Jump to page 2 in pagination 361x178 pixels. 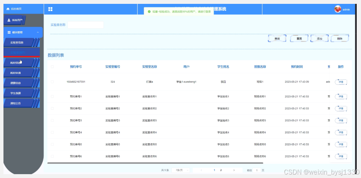(221, 170)
